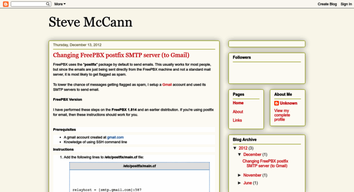Open the November archive link
Image resolution: width=354 pixels, height=192 pixels.
252,175
